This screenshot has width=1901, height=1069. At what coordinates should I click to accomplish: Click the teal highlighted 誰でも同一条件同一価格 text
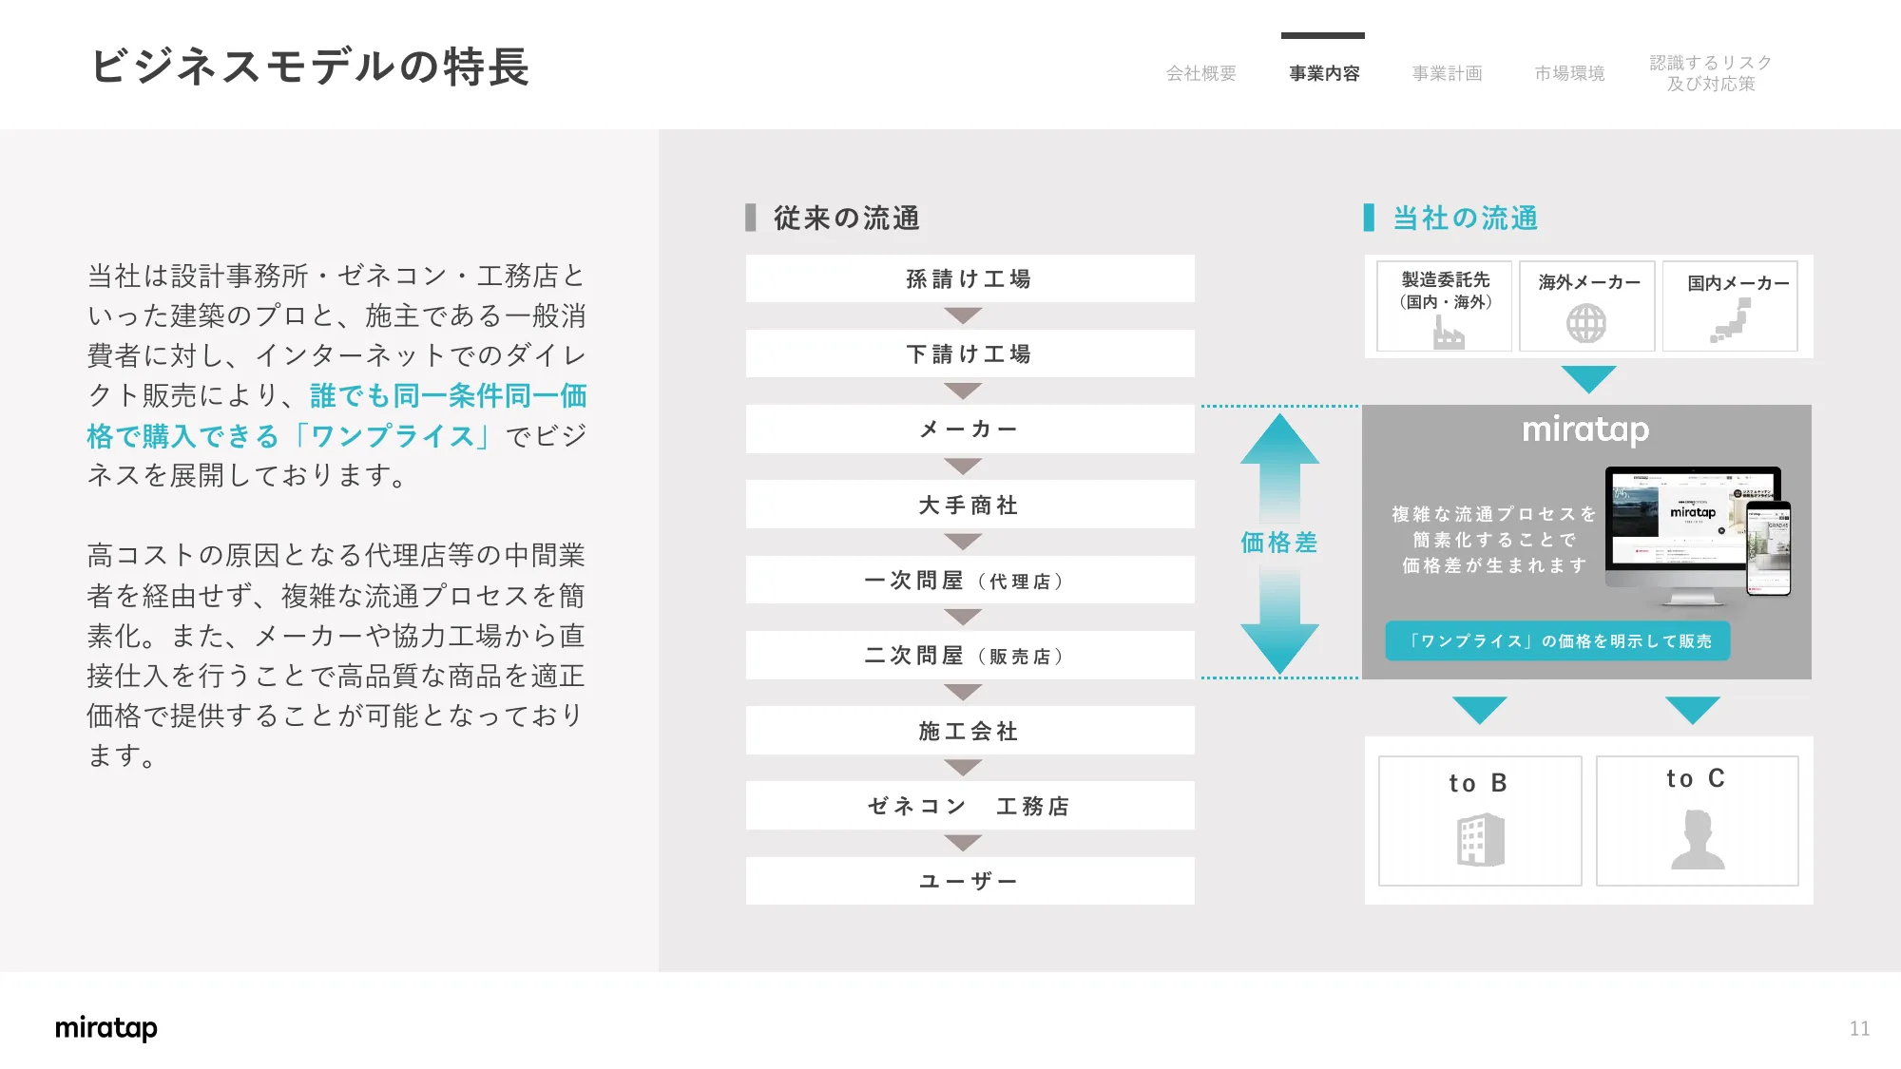point(337,415)
